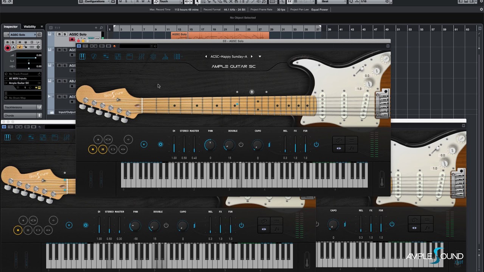Screen dimensions: 484x272
Task: Open the preset dropdown arrow beside AGSC-Happy Sunday-A
Action: [x=260, y=57]
